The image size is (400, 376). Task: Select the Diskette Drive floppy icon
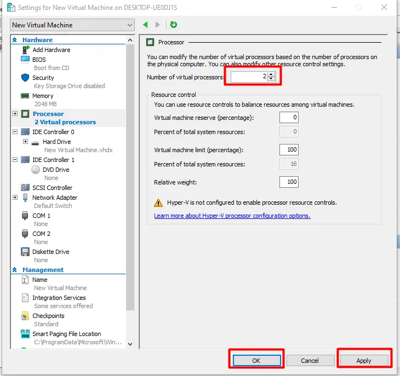tap(25, 252)
